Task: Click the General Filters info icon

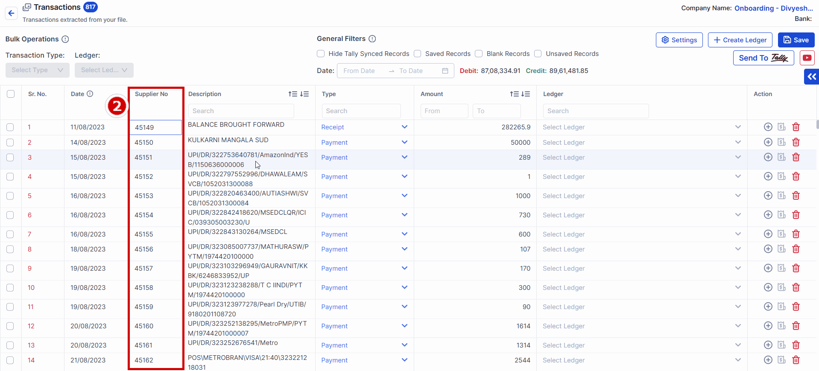Action: pos(372,39)
